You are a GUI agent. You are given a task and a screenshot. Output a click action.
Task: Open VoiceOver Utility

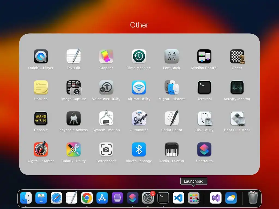pyautogui.click(x=106, y=87)
